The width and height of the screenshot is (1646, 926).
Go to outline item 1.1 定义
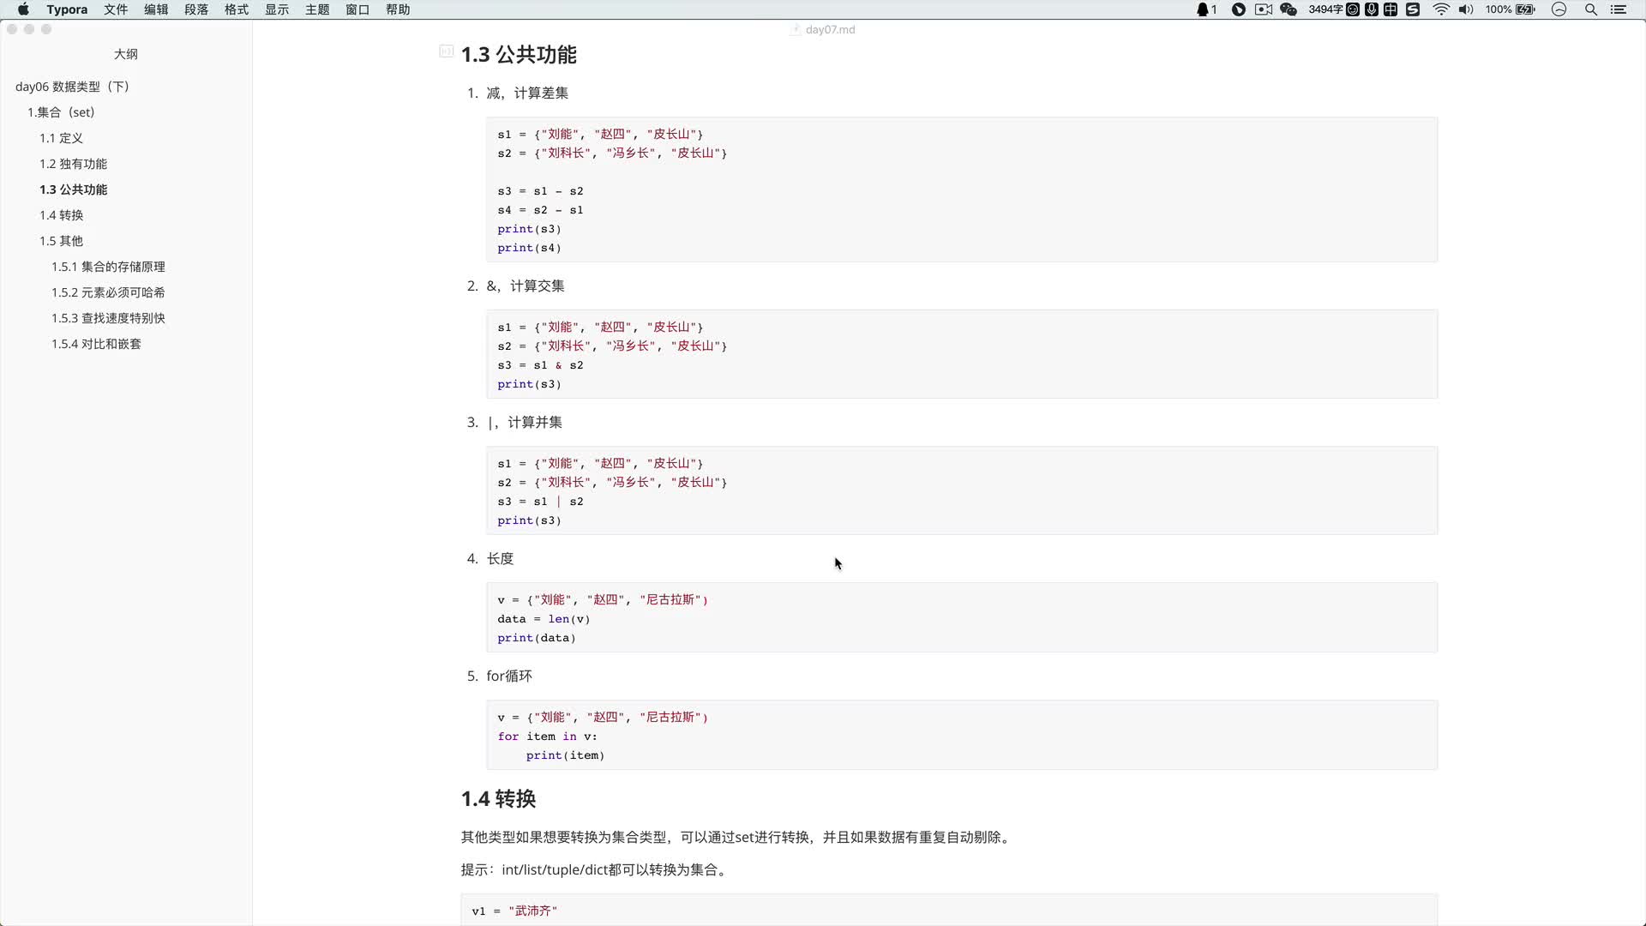point(61,138)
